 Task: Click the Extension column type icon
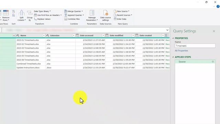47,35
